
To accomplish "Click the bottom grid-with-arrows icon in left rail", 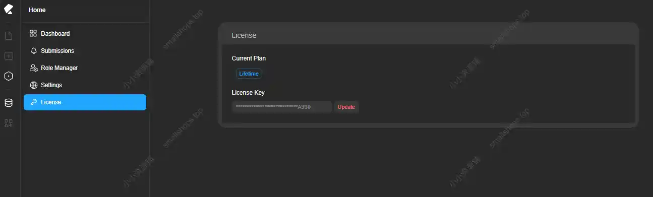I will (8, 123).
